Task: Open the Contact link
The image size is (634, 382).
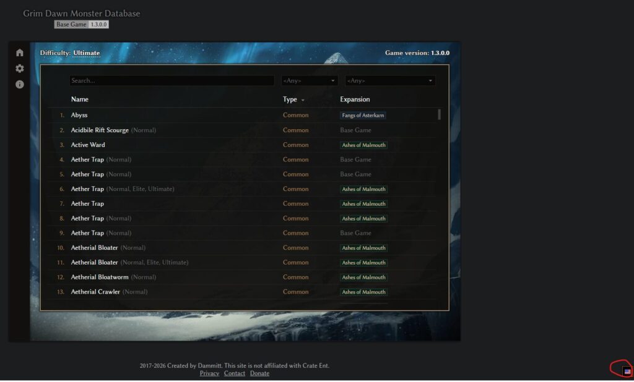Action: tap(235, 373)
